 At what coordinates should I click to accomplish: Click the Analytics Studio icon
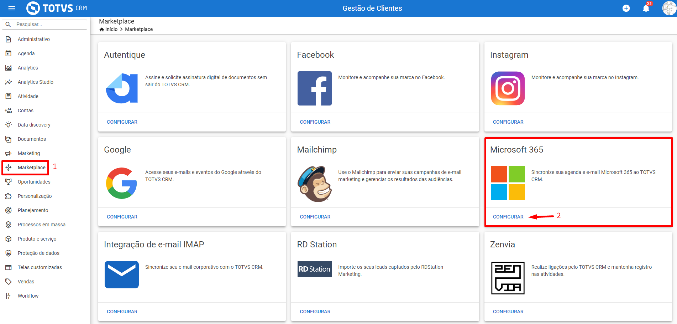(9, 82)
